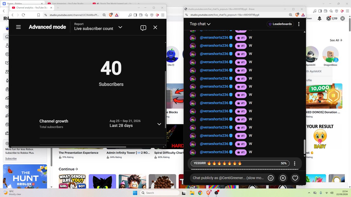Open Brave VPN shield in analytics window
Image resolution: width=351 pixels, height=197 pixels.
point(152,15)
